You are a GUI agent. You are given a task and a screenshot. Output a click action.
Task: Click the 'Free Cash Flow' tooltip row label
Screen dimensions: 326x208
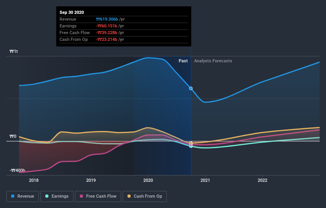pyautogui.click(x=75, y=33)
